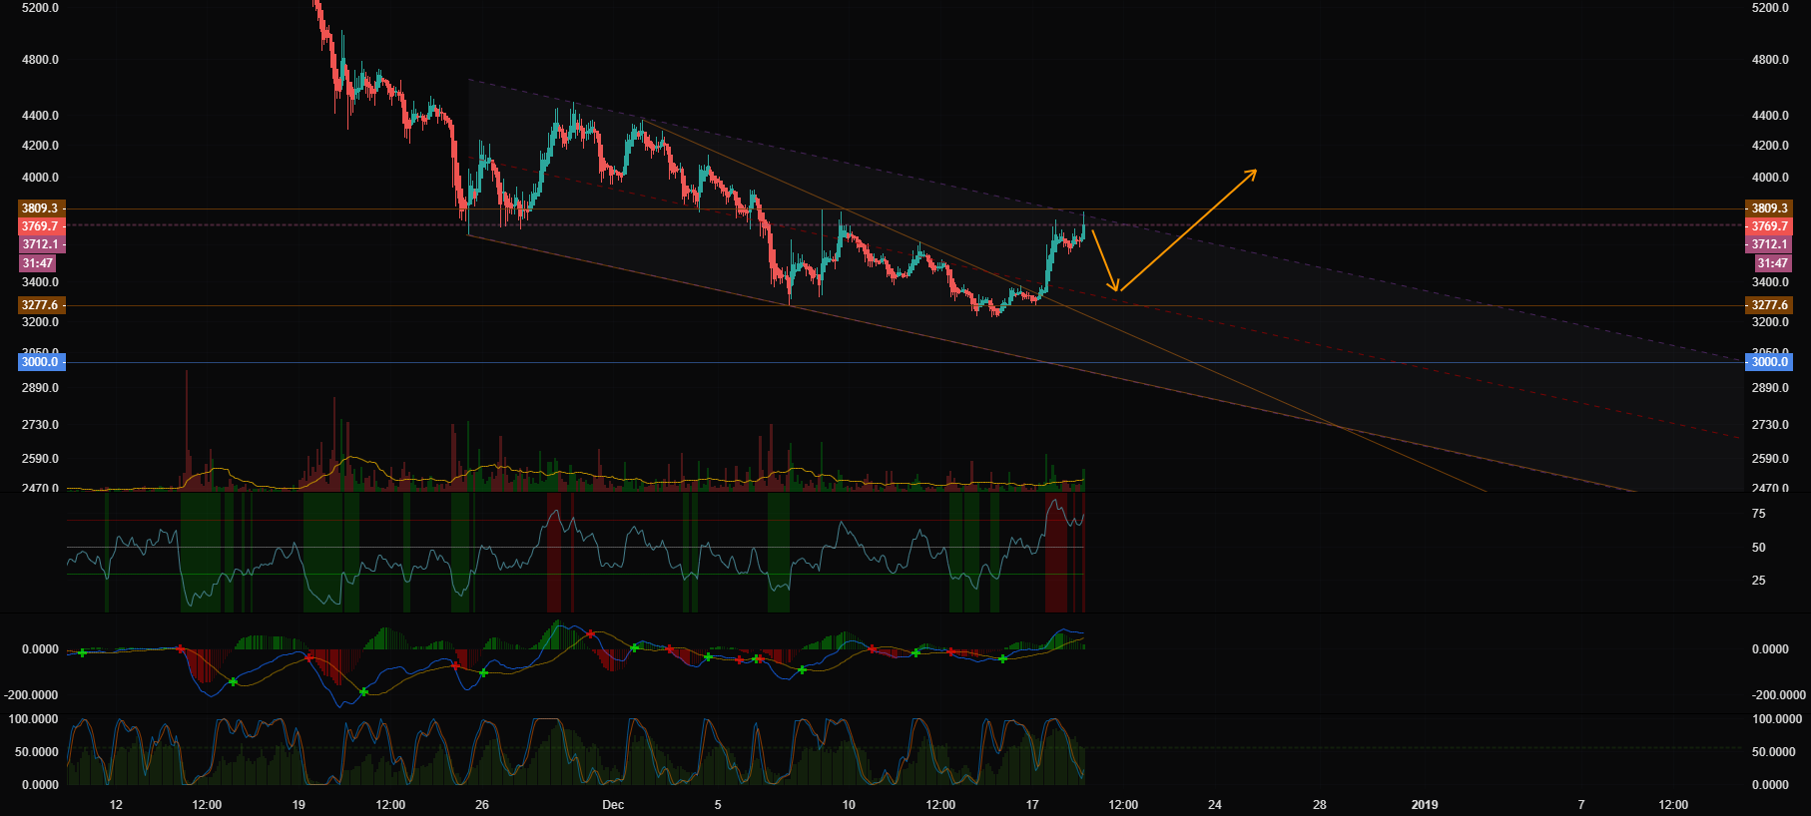Click the 31:47 countdown label on right axis
The height and width of the screenshot is (816, 1811).
pos(1773,263)
